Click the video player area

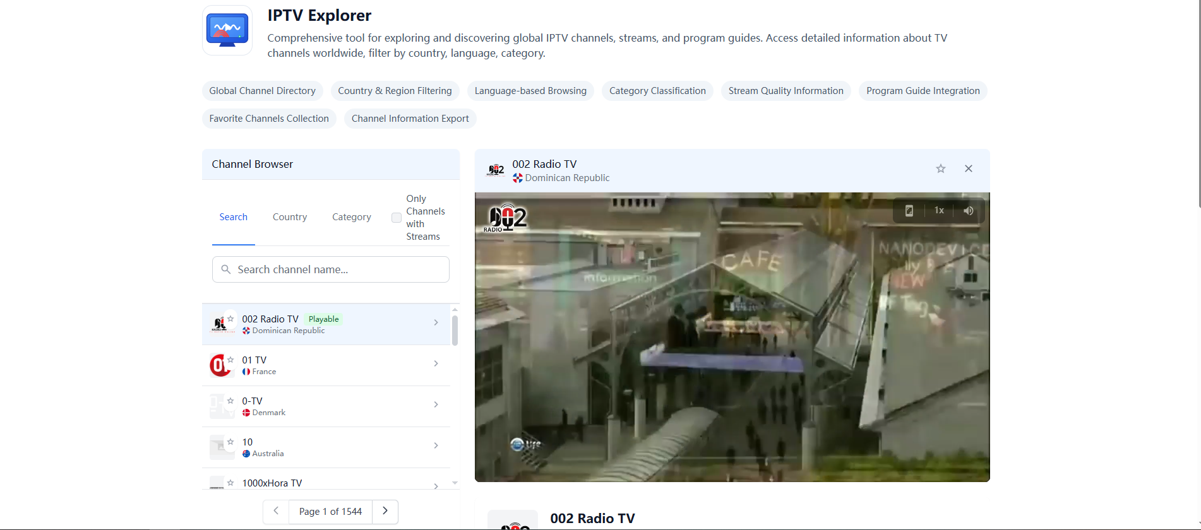click(732, 337)
